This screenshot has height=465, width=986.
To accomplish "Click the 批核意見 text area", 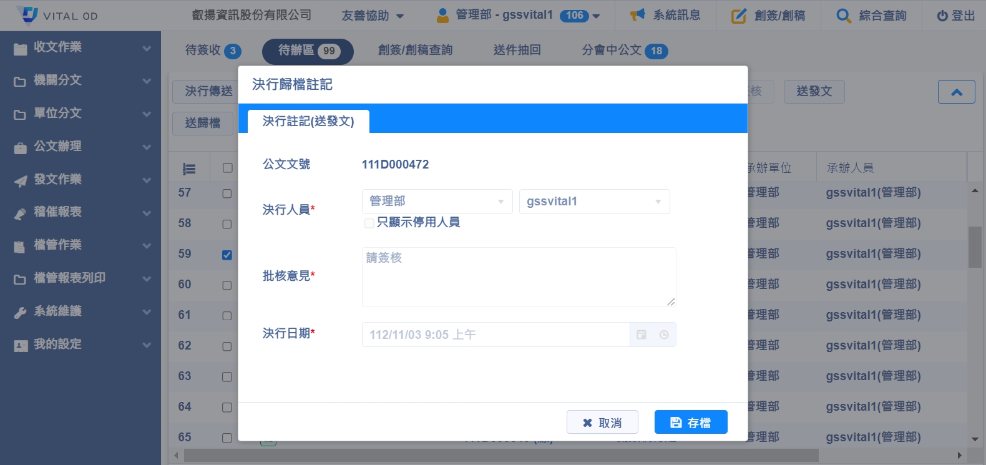I will (x=519, y=277).
